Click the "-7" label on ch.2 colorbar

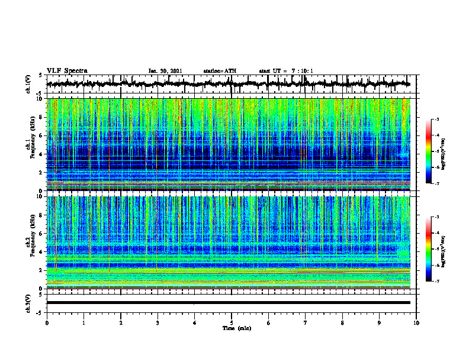pos(437,282)
